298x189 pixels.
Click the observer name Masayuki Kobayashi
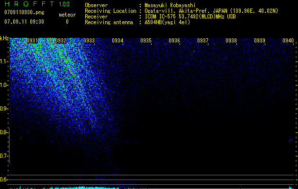170,5
